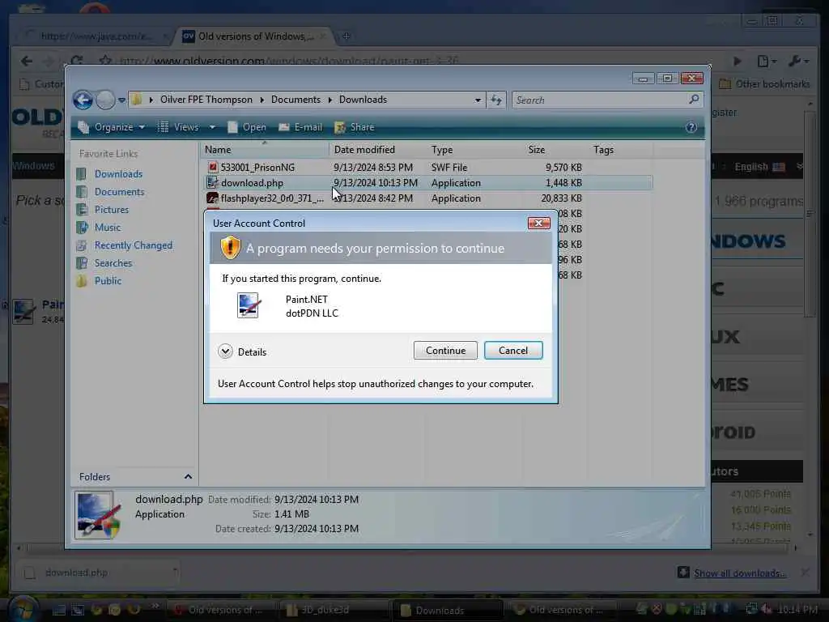Click the flashplayer32 file icon
Image resolution: width=829 pixels, height=622 pixels.
[212, 198]
